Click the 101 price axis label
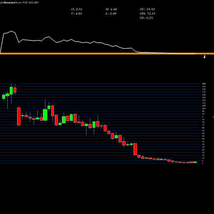The width and height of the screenshot is (214, 214). tap(204, 108)
